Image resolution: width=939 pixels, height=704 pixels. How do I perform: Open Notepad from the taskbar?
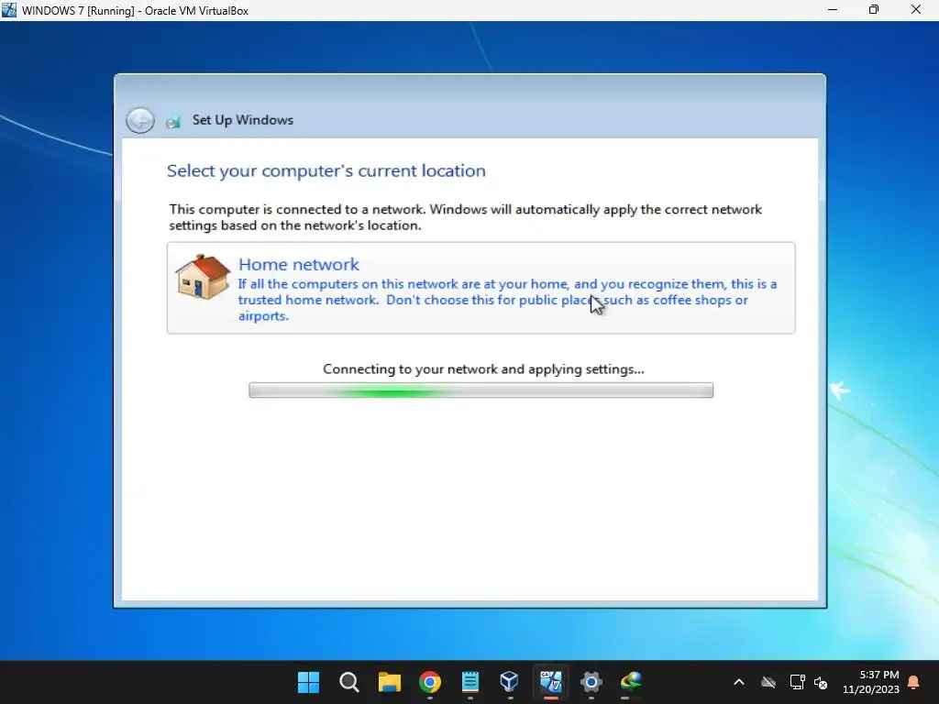point(470,682)
